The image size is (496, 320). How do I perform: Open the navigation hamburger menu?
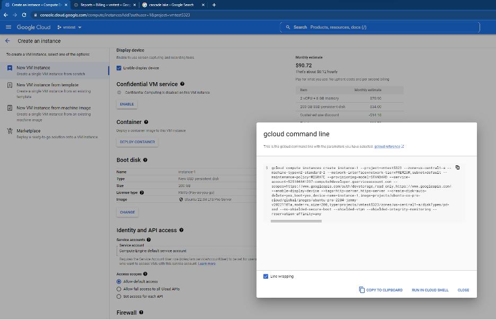(x=8, y=26)
